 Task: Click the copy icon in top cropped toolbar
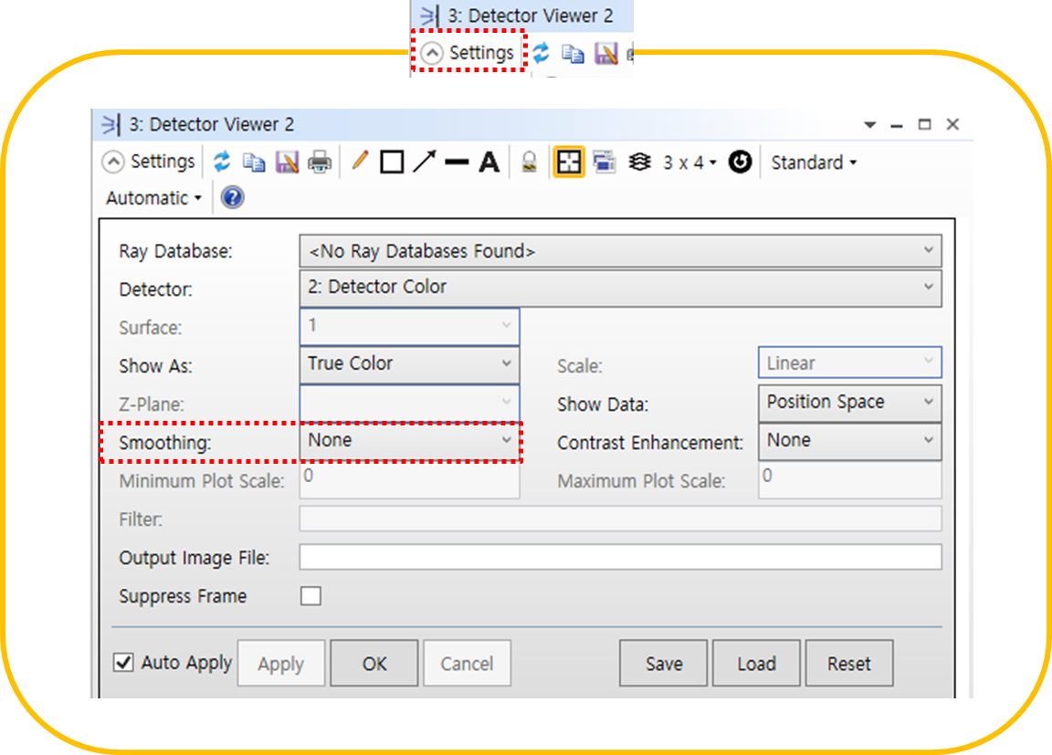(x=573, y=53)
